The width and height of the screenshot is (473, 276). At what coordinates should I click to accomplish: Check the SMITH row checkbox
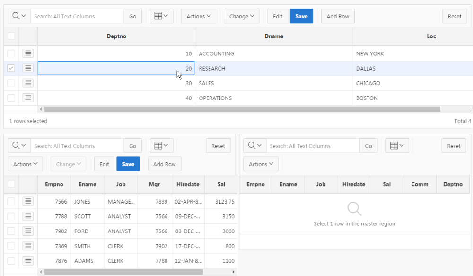[x=11, y=246]
